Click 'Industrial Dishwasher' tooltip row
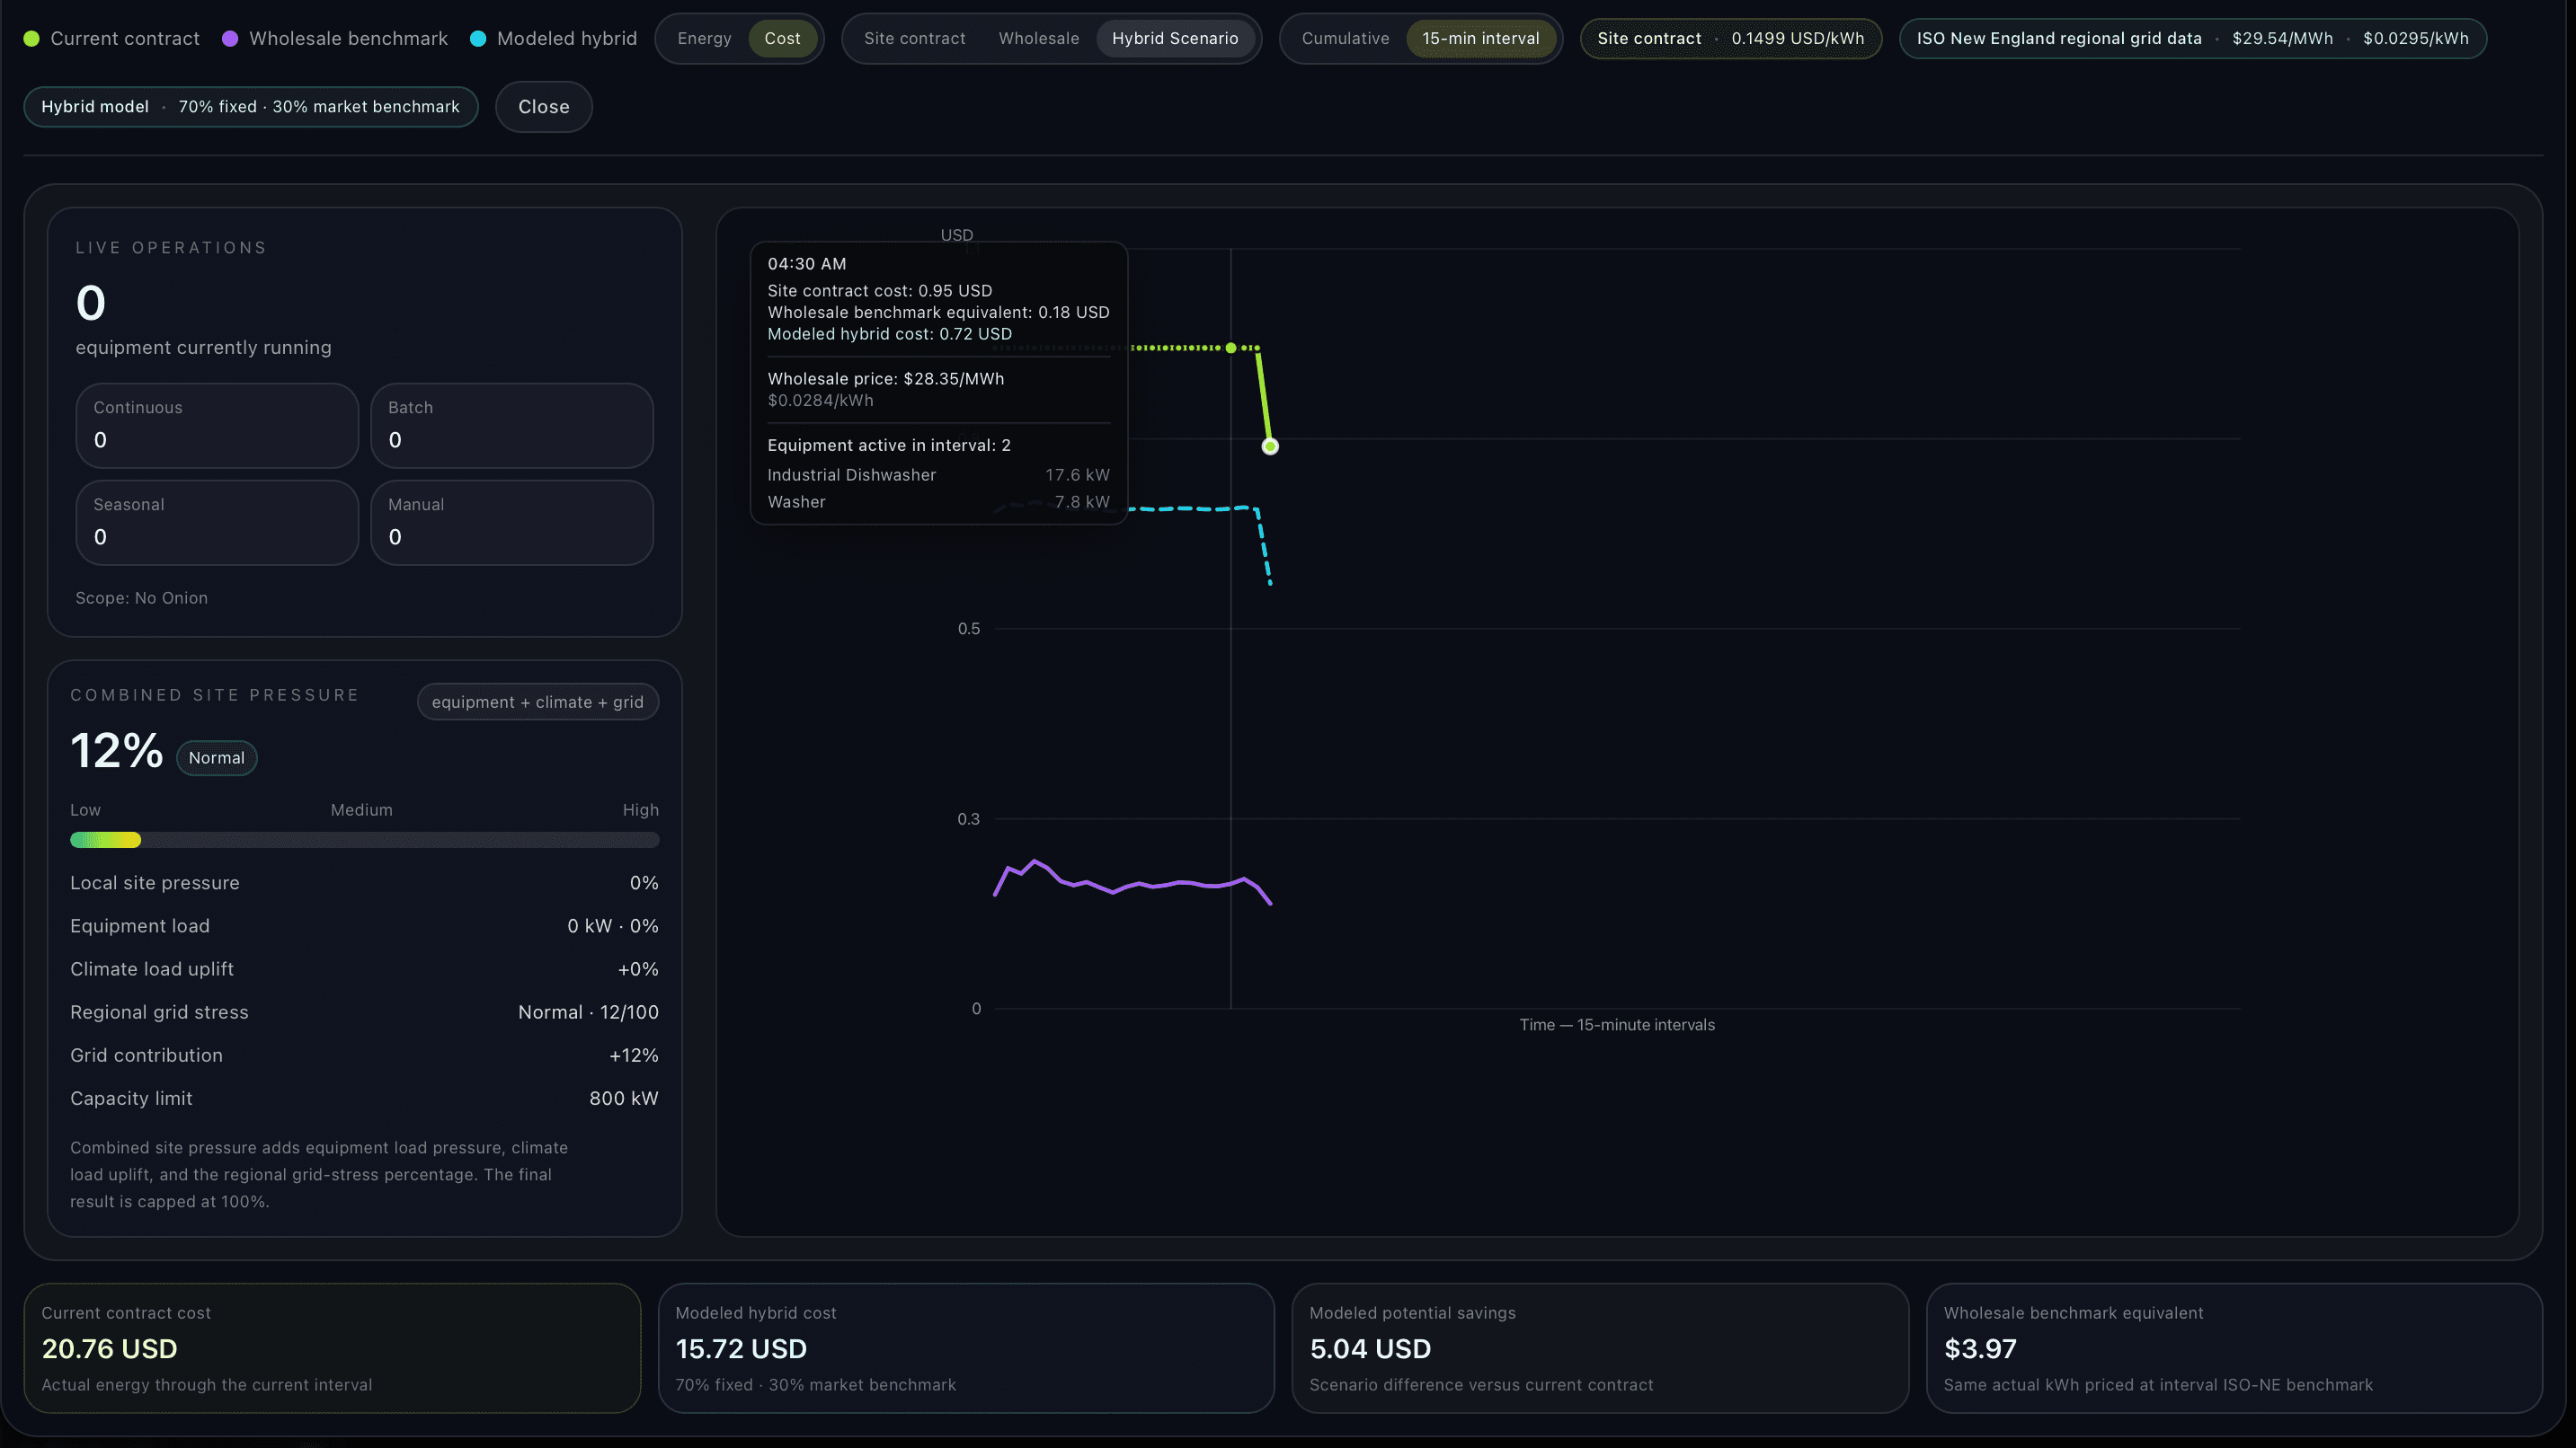Screen dimensions: 2576x1448 [x=938, y=476]
